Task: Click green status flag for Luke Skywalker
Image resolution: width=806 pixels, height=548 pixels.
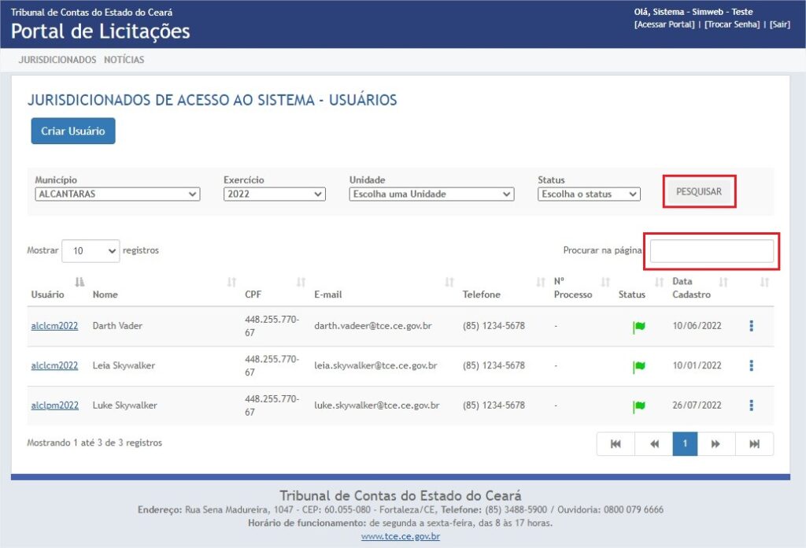Action: pos(639,406)
